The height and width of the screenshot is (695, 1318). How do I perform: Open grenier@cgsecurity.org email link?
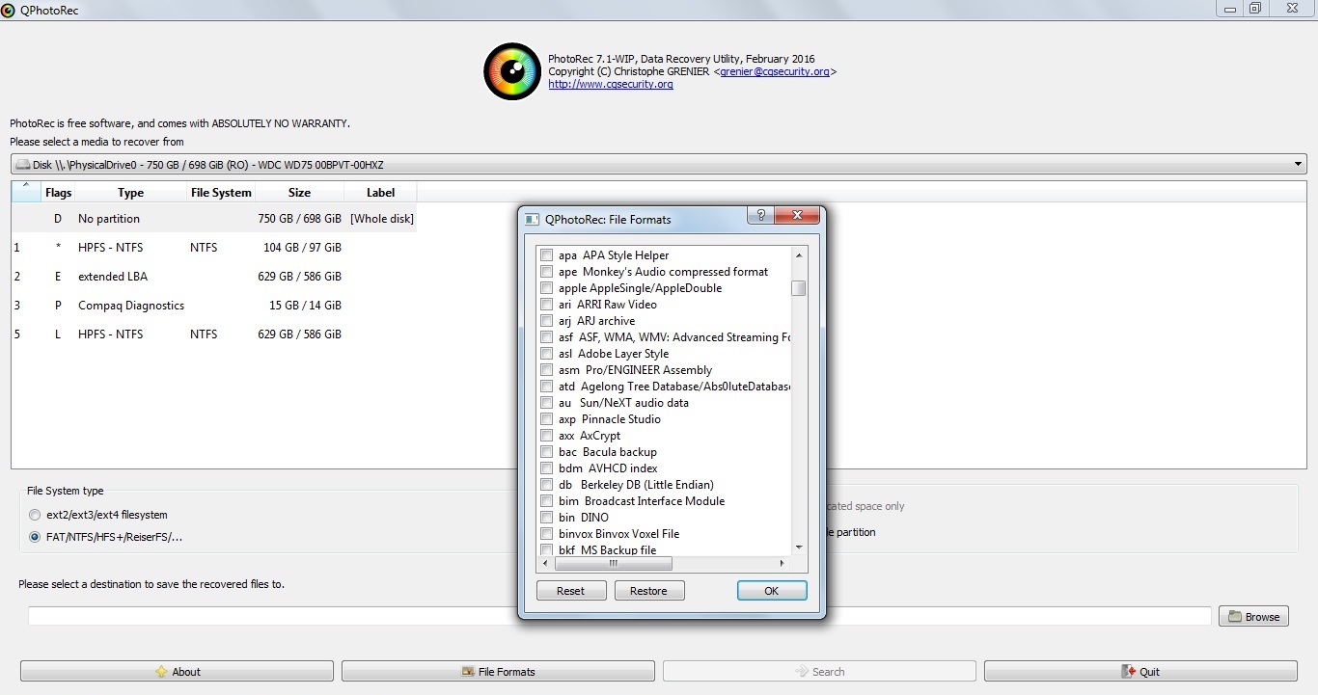click(x=775, y=71)
